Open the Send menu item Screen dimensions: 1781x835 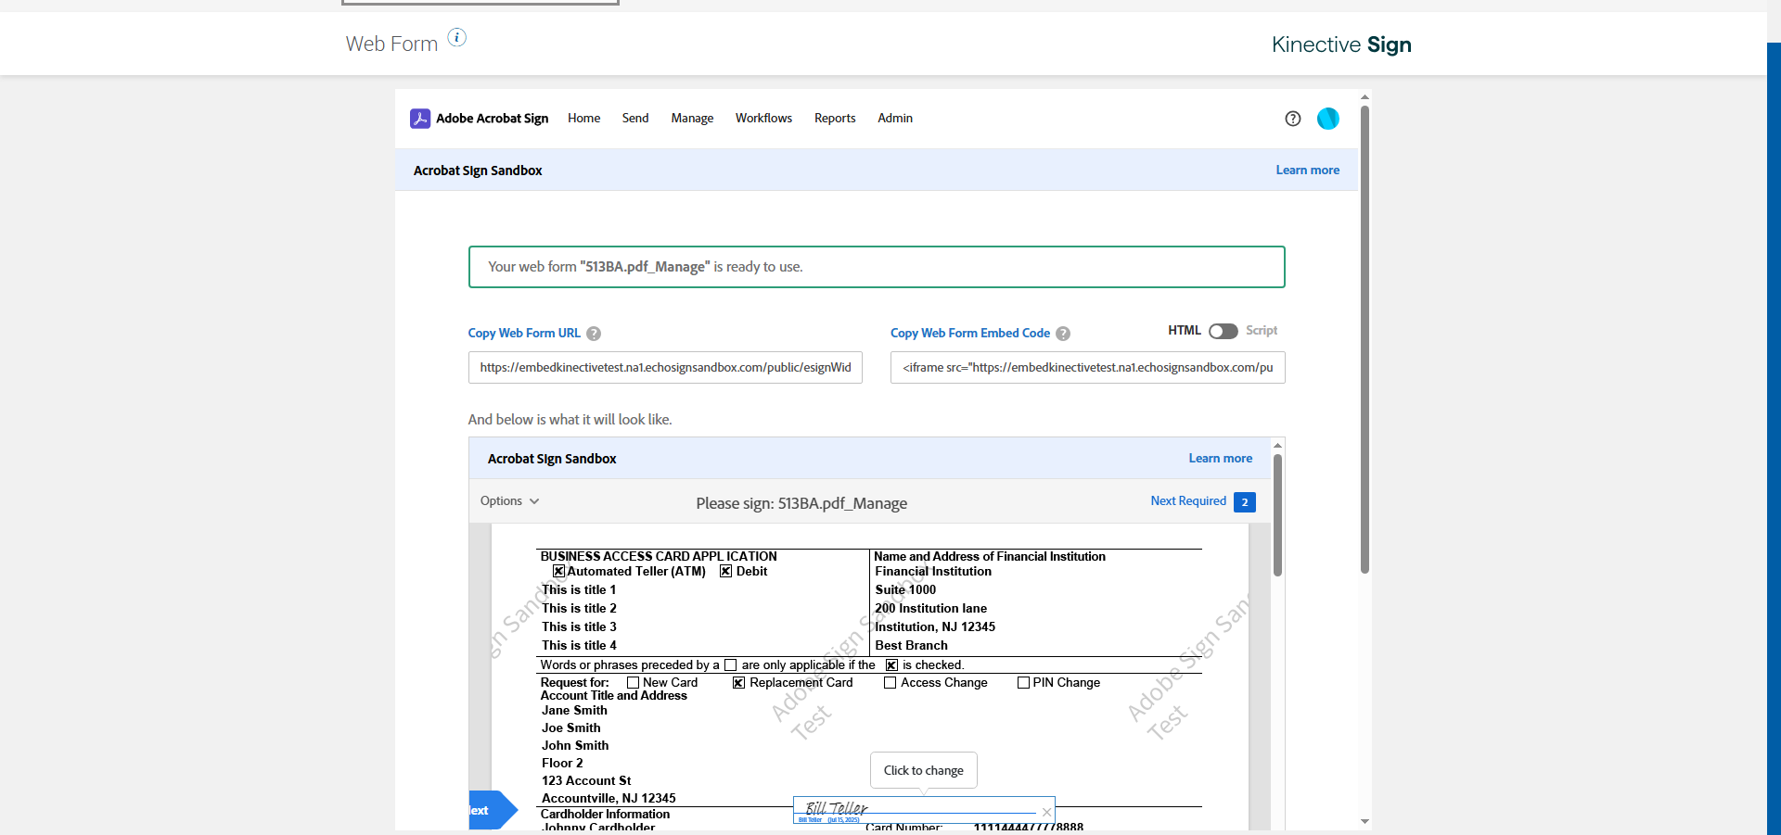(x=635, y=119)
